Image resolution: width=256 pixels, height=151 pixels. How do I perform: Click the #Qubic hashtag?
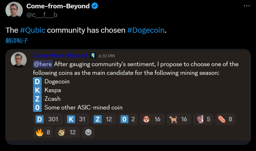(33, 30)
